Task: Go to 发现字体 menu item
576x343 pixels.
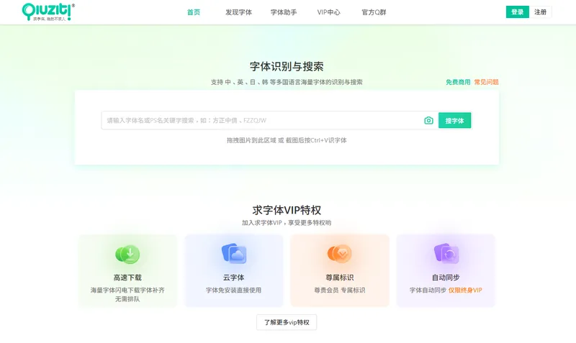Action: (x=238, y=12)
